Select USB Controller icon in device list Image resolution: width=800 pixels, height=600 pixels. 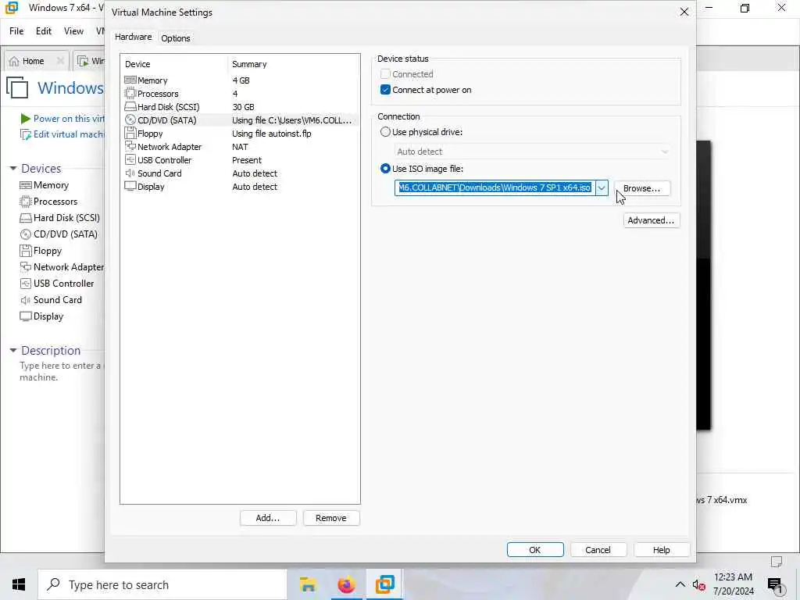pyautogui.click(x=130, y=159)
